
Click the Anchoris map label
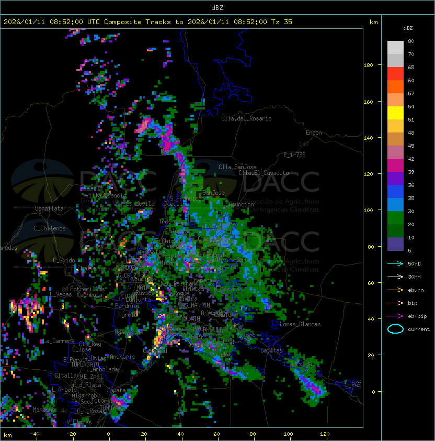[122, 357]
